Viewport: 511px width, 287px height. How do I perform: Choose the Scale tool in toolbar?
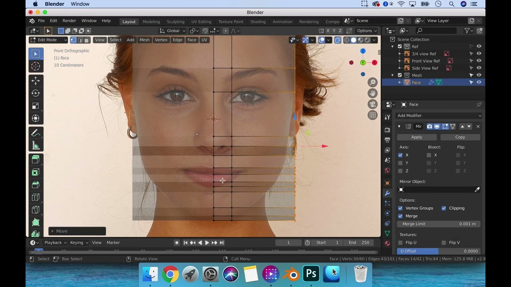36,106
